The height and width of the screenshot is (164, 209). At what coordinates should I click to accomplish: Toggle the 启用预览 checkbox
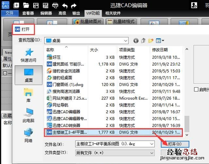(196, 90)
